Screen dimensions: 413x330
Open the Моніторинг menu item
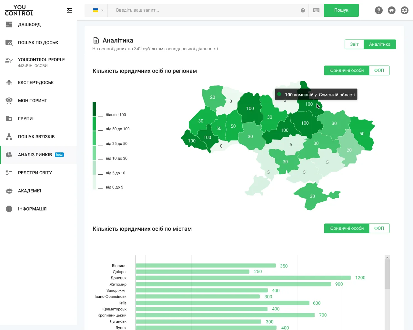[x=38, y=101]
